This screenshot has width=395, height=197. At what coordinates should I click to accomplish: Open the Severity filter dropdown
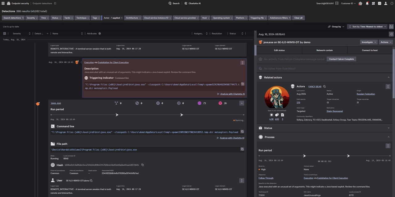click(32, 18)
